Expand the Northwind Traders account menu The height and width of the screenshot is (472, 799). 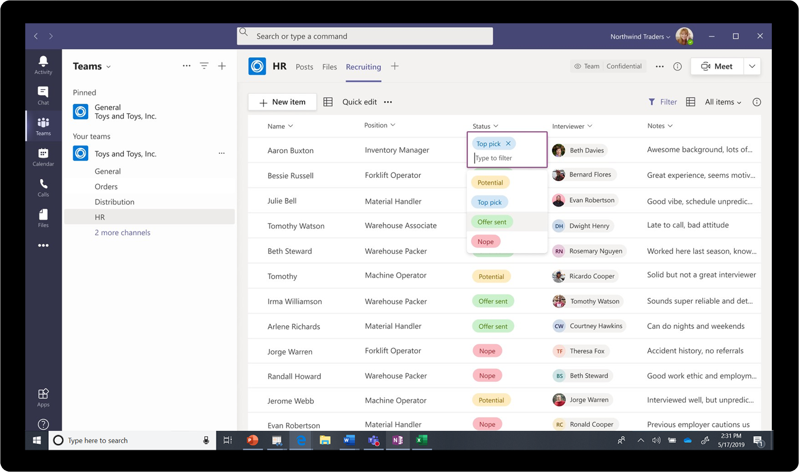[x=640, y=36]
